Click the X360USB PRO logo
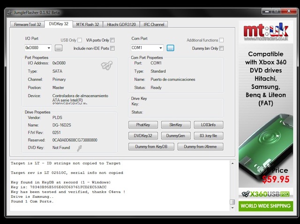Screen dimensions: 300x224 (266, 194)
